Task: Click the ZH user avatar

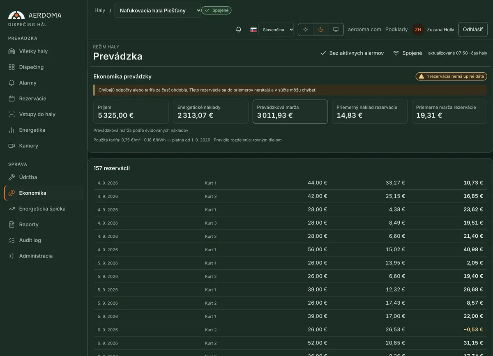Action: [418, 30]
